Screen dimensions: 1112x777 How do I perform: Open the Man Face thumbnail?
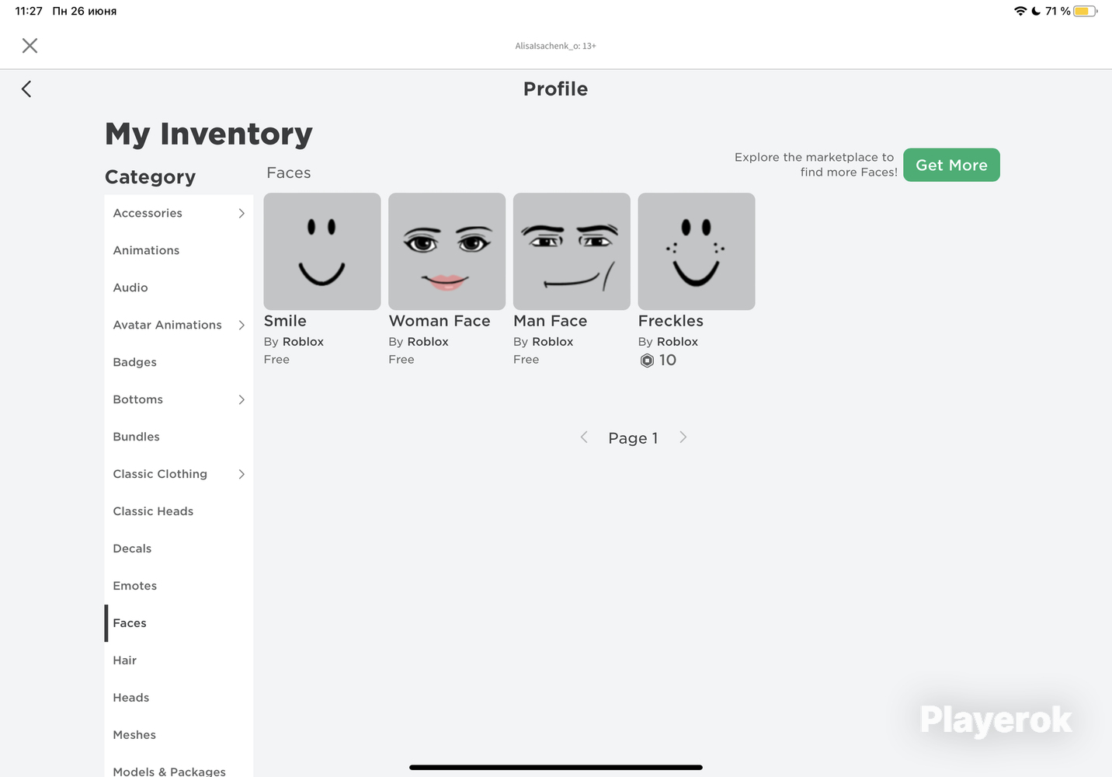(x=572, y=251)
